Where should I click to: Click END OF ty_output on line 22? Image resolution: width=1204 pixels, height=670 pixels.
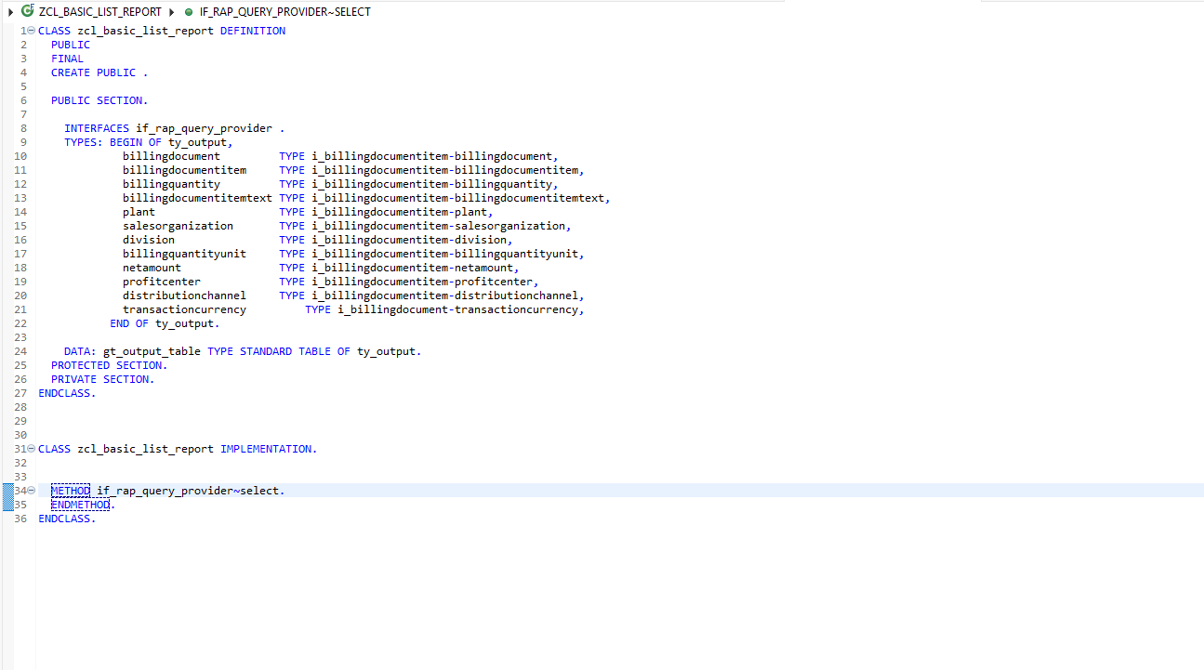[162, 323]
